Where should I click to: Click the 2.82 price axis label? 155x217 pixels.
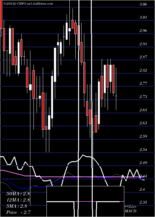(x=143, y=70)
